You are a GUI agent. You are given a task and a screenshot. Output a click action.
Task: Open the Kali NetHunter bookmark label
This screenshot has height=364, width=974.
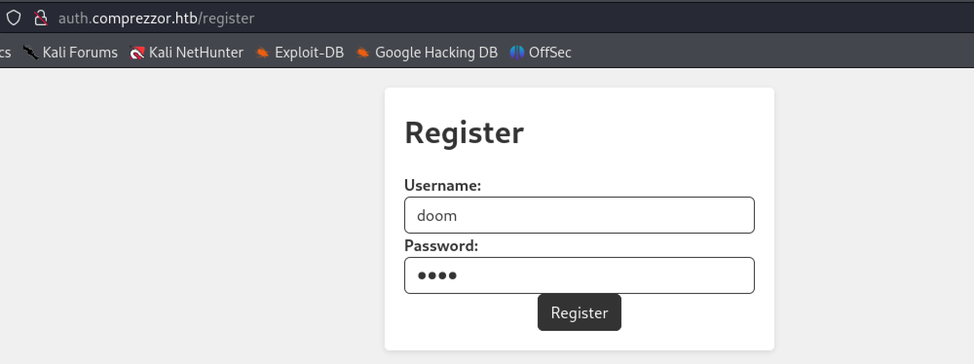point(196,52)
